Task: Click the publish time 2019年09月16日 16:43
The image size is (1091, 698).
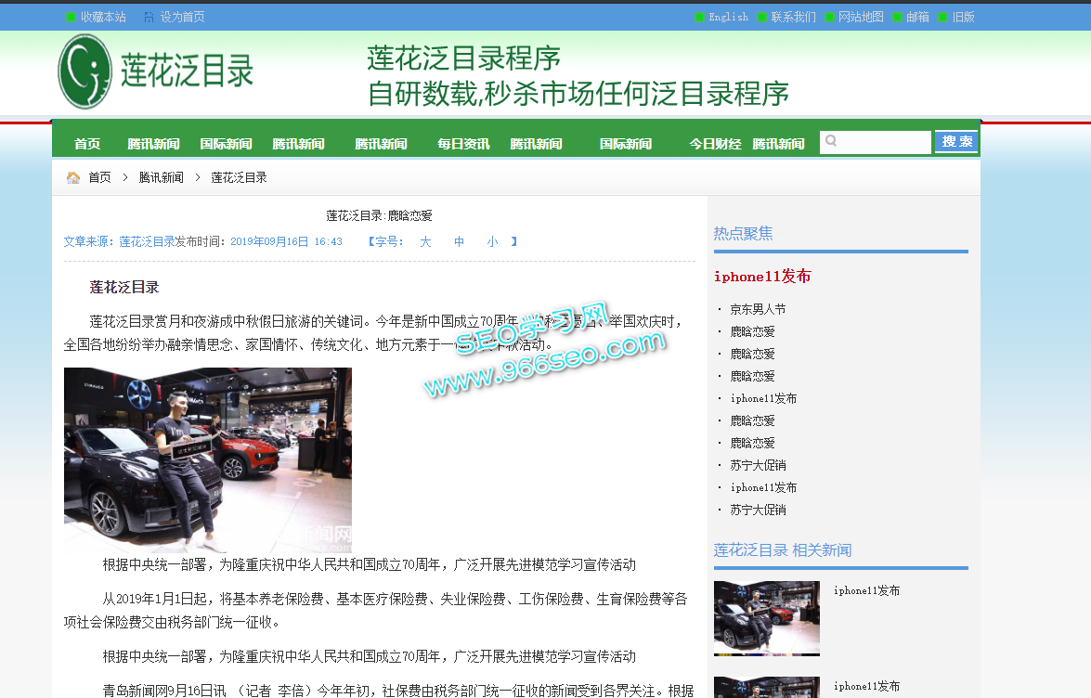Action: point(286,242)
